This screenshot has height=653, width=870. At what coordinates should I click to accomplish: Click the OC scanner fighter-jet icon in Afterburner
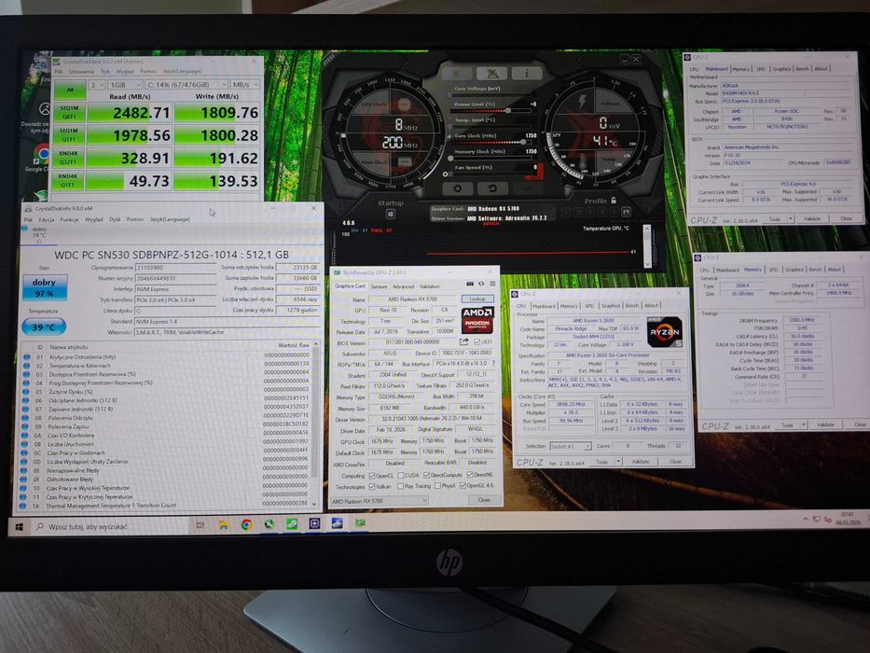(x=492, y=73)
